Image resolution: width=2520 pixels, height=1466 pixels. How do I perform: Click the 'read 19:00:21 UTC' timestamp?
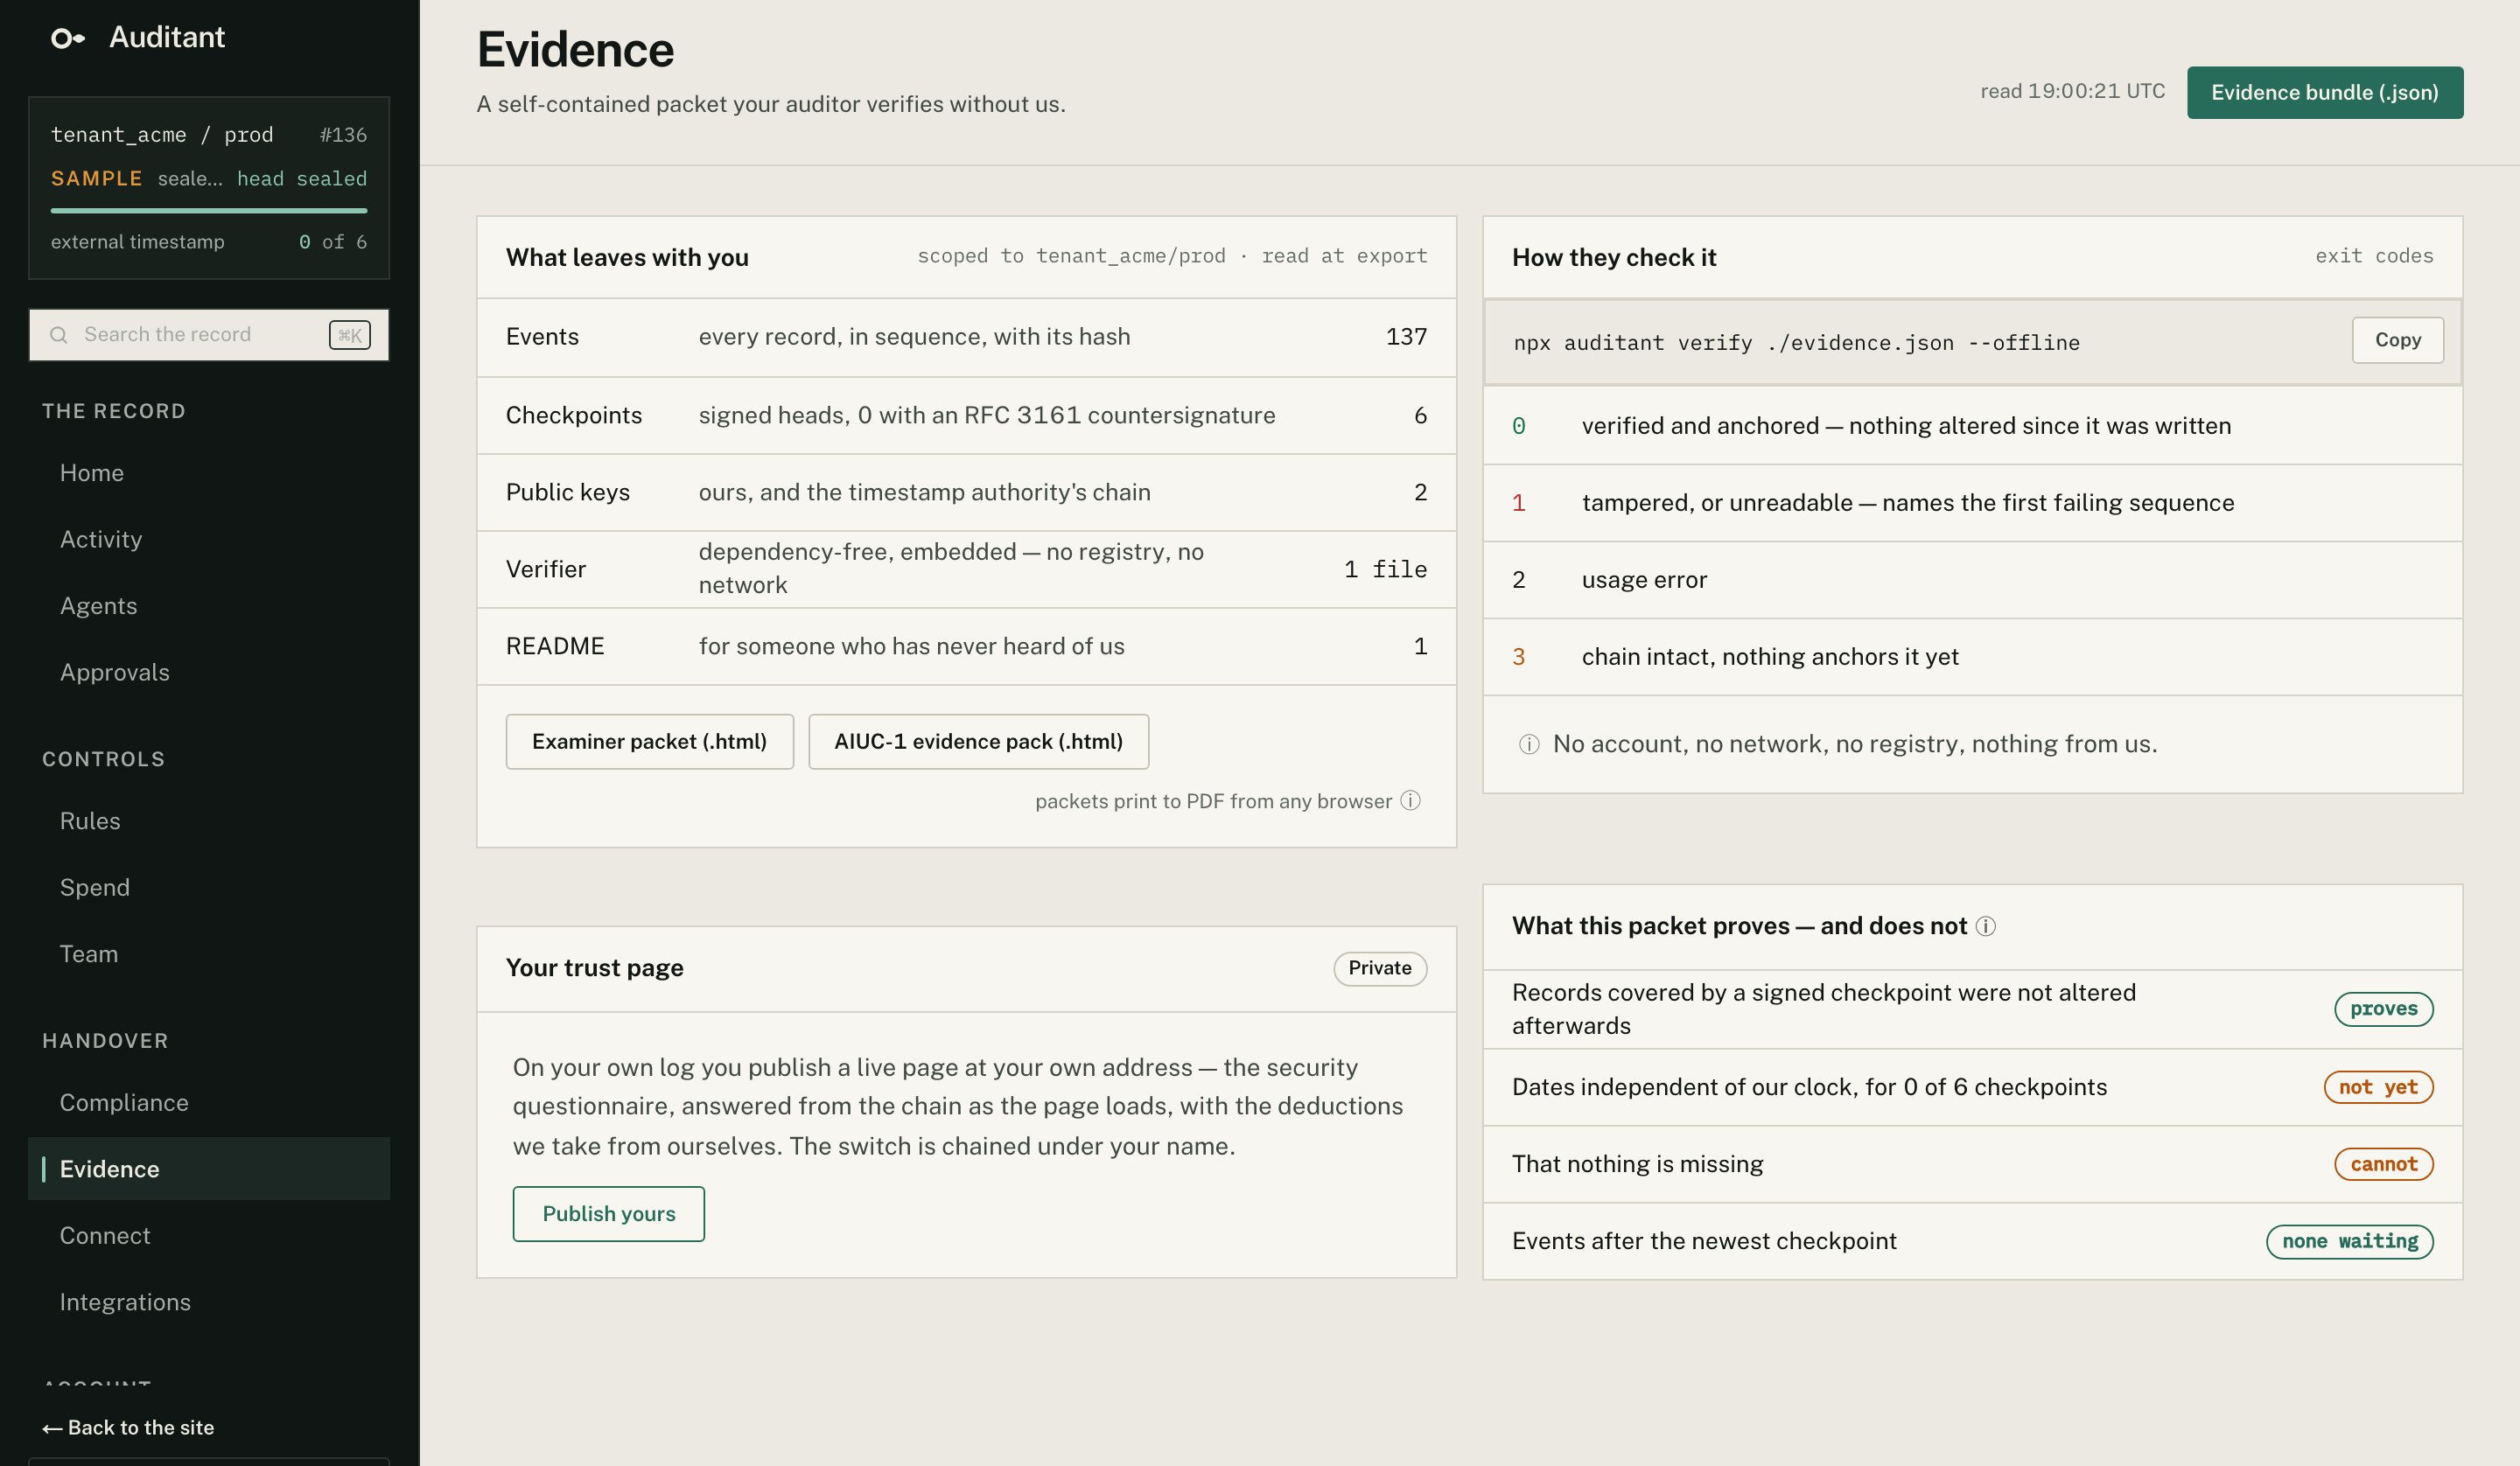[2072, 91]
